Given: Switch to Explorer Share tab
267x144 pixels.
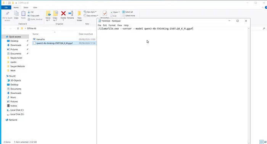Looking at the screenshot, I should tap(26, 8).
